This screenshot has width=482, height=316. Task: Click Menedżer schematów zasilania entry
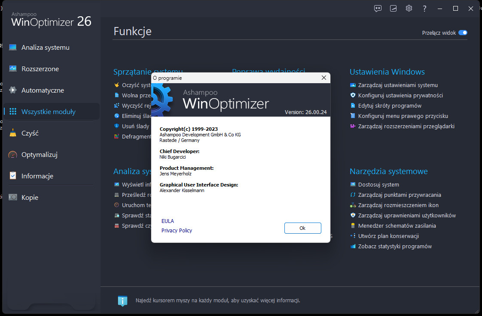397,226
